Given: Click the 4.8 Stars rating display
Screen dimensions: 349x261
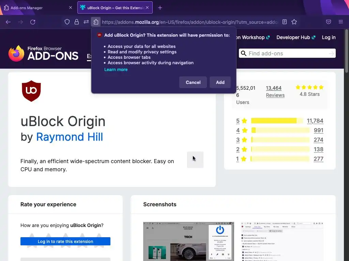Looking at the screenshot, I should [309, 91].
